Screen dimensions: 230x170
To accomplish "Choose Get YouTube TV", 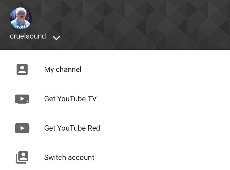I will 71,99.
